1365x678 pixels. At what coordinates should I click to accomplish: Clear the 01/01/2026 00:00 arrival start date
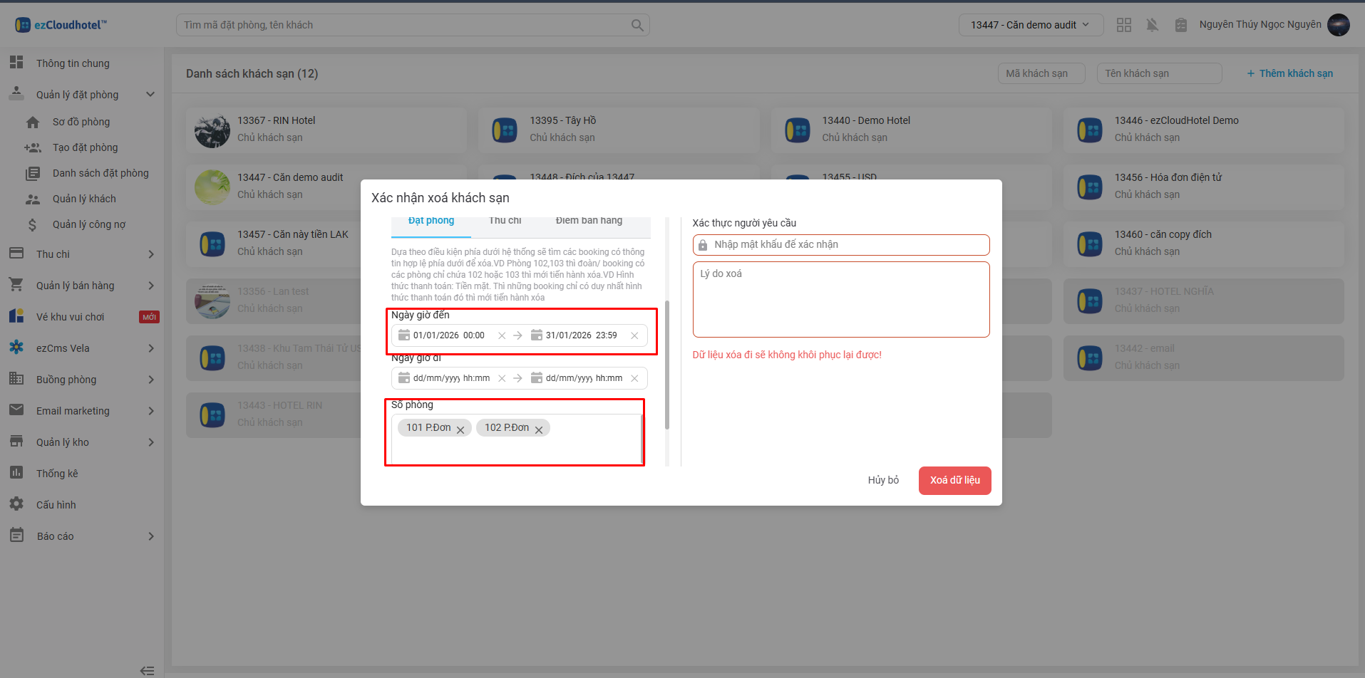(502, 335)
